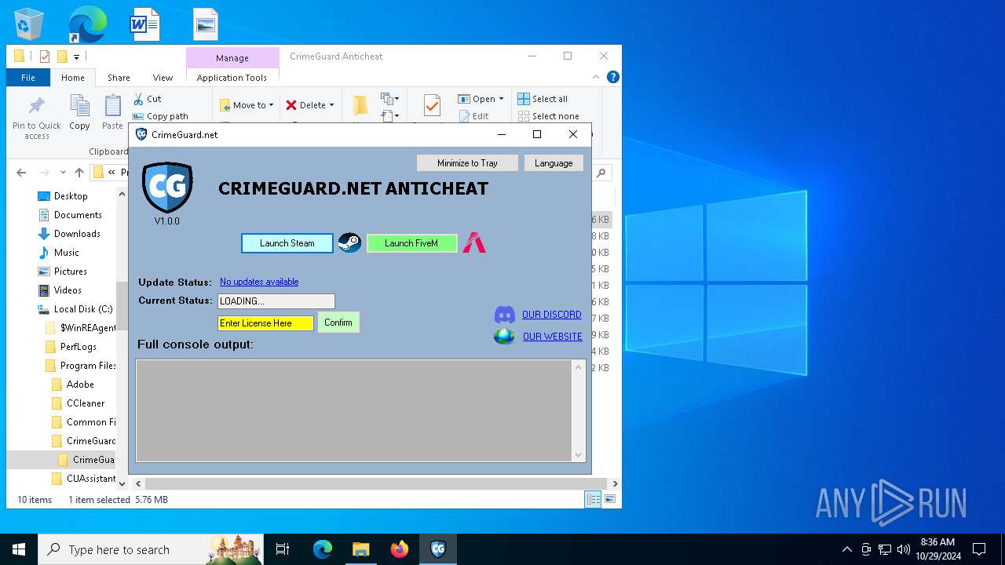Viewport: 1005px width, 565px height.
Task: Click the Launch Steam button
Action: point(287,243)
